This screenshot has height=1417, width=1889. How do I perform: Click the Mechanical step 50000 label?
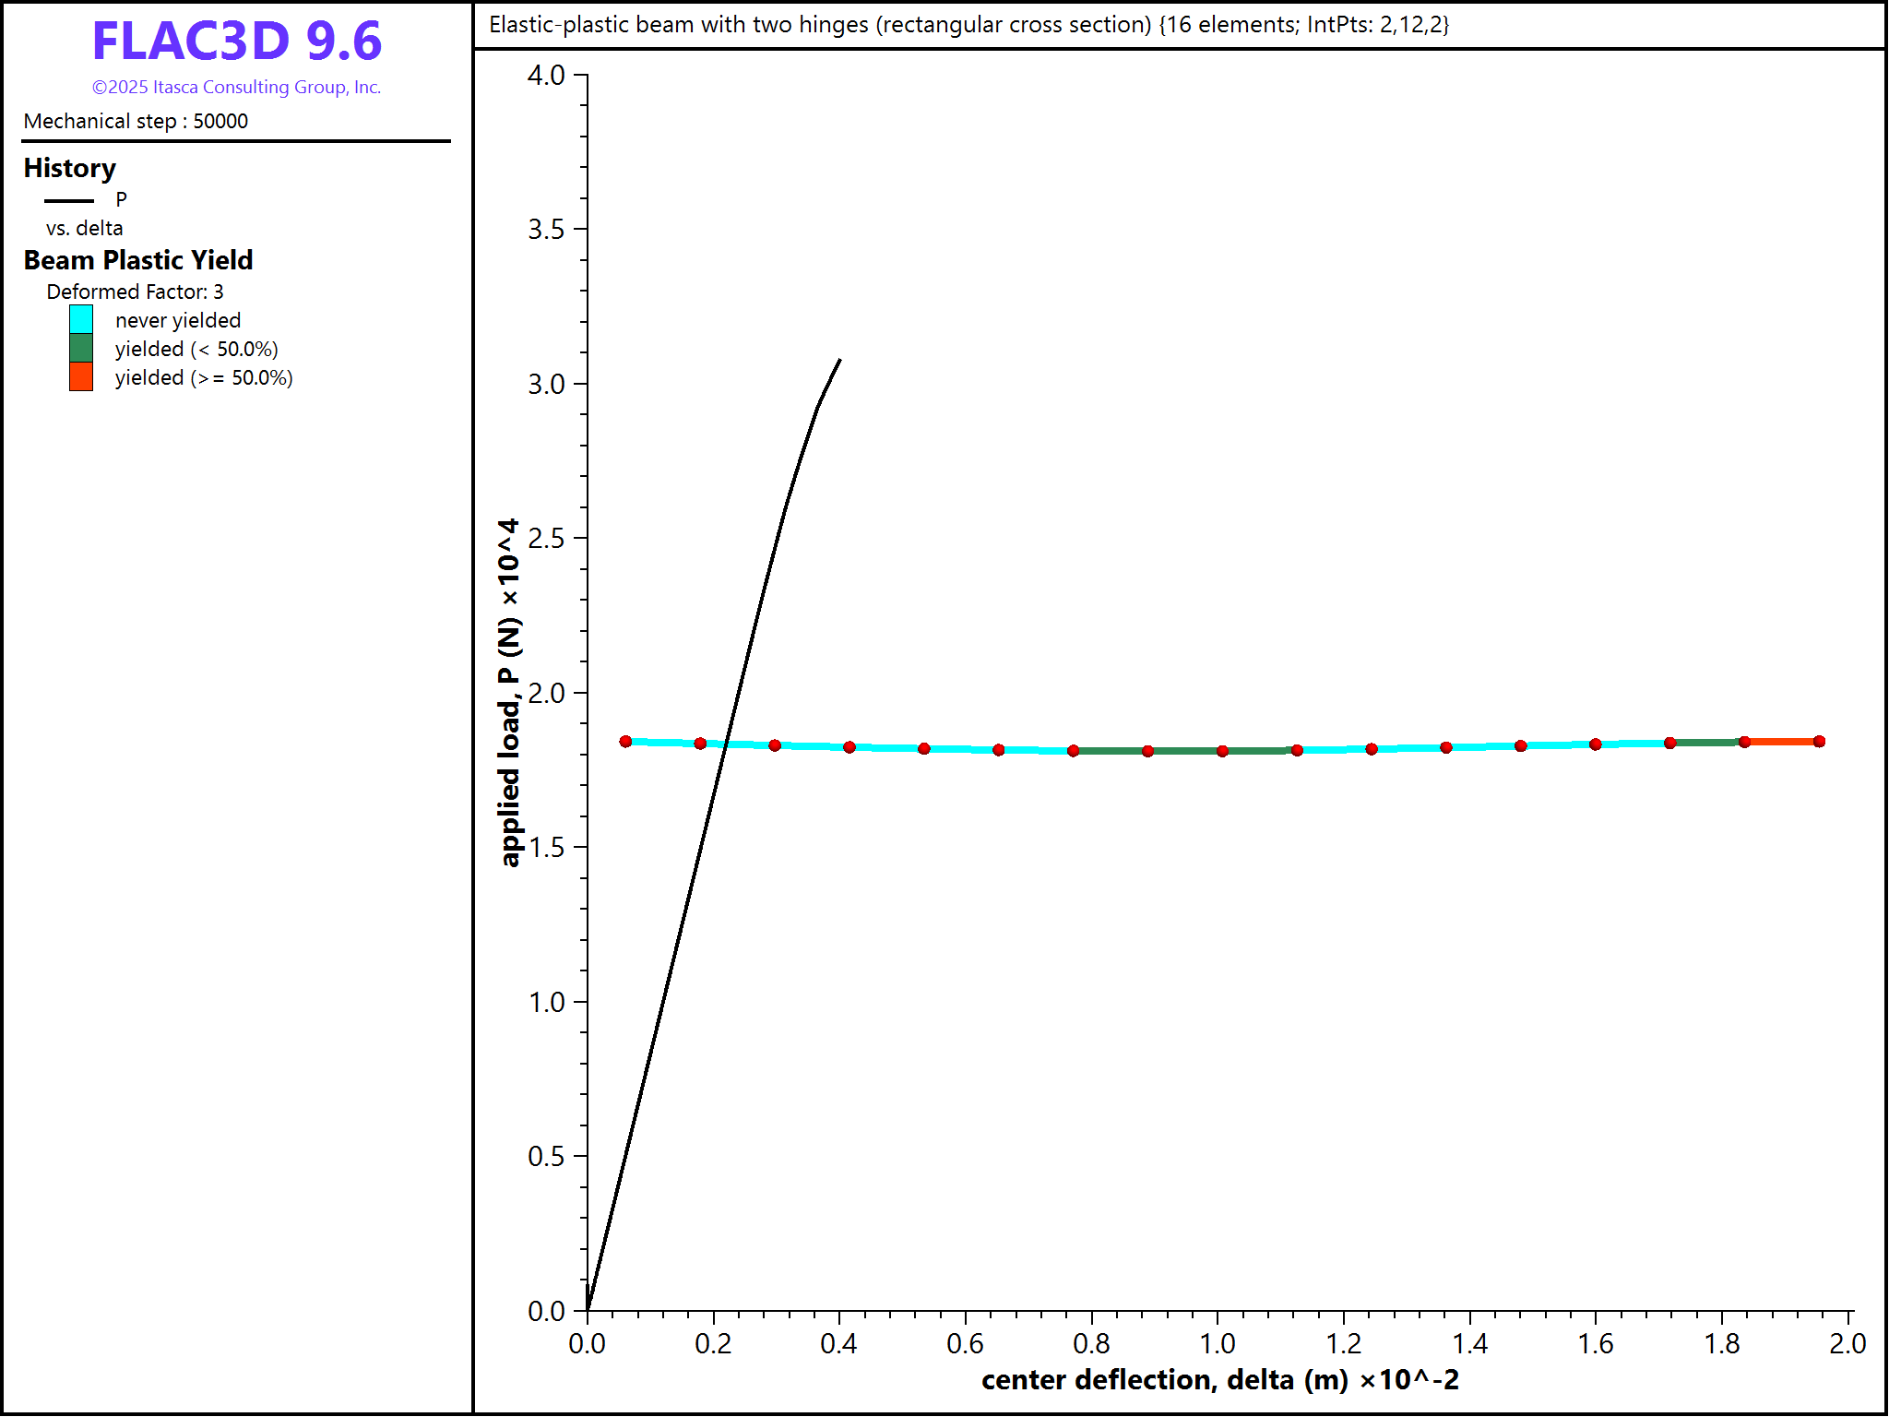pos(136,122)
